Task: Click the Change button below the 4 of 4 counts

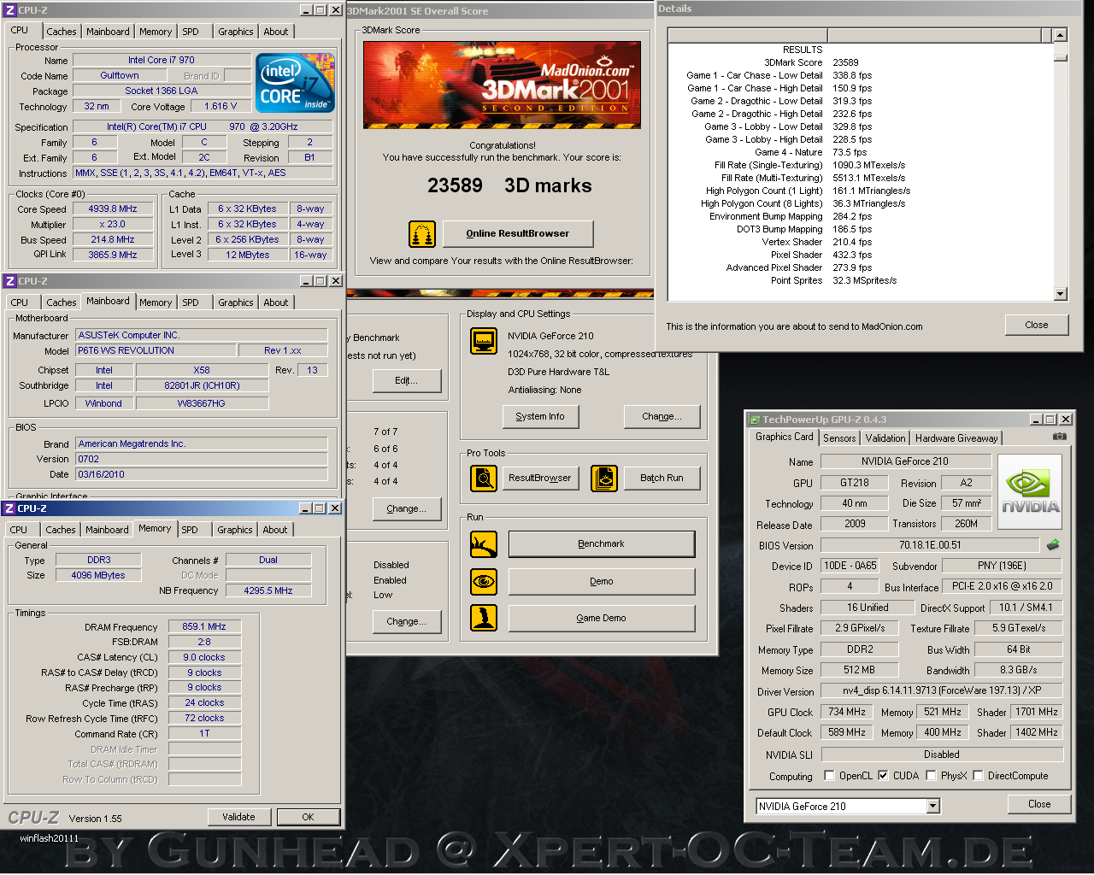Action: point(407,508)
